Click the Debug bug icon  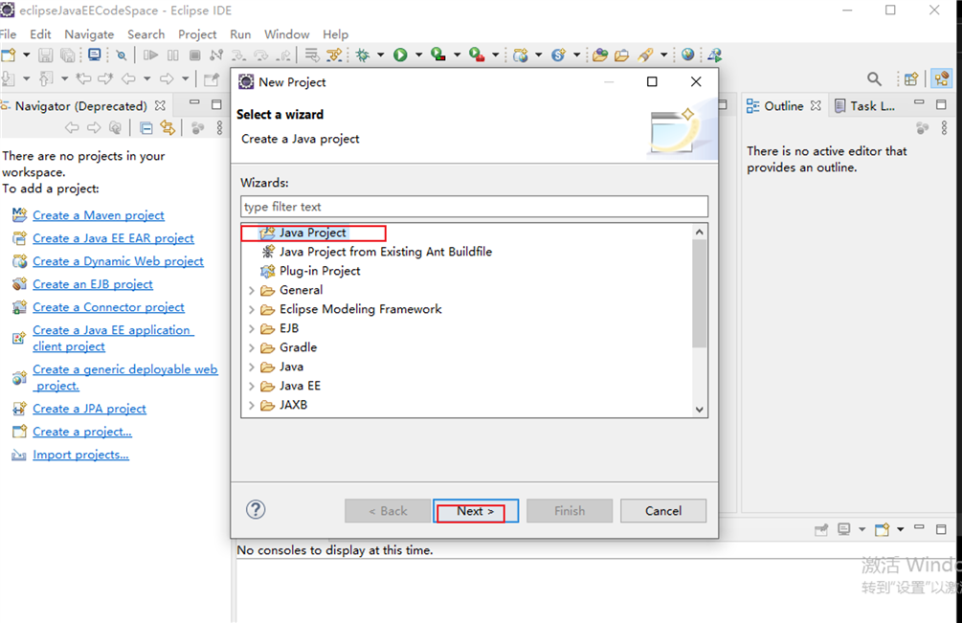(363, 56)
